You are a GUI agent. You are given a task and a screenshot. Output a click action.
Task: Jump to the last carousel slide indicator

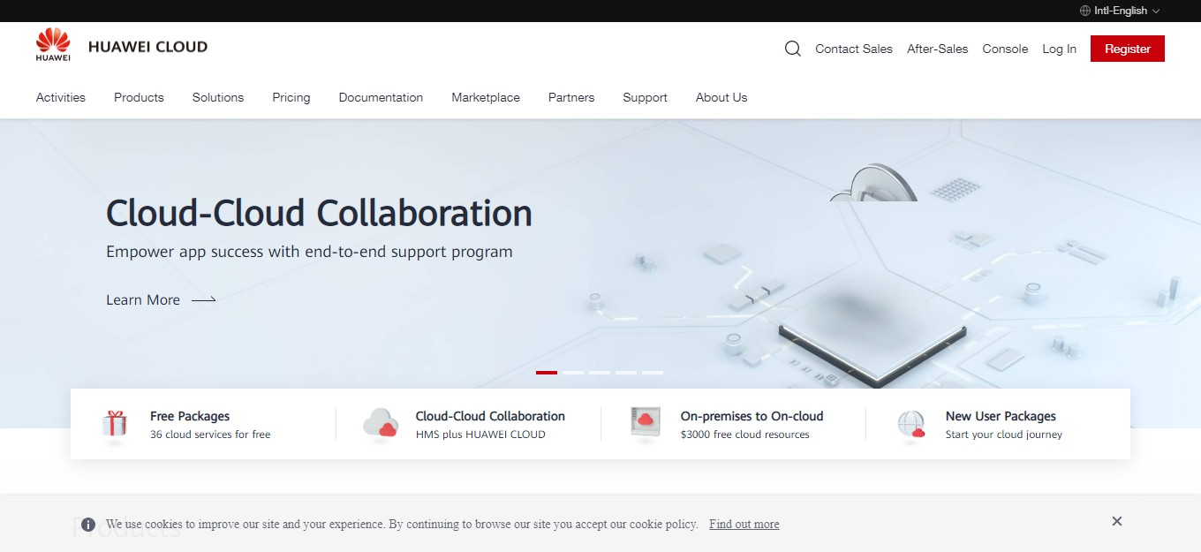tap(653, 373)
